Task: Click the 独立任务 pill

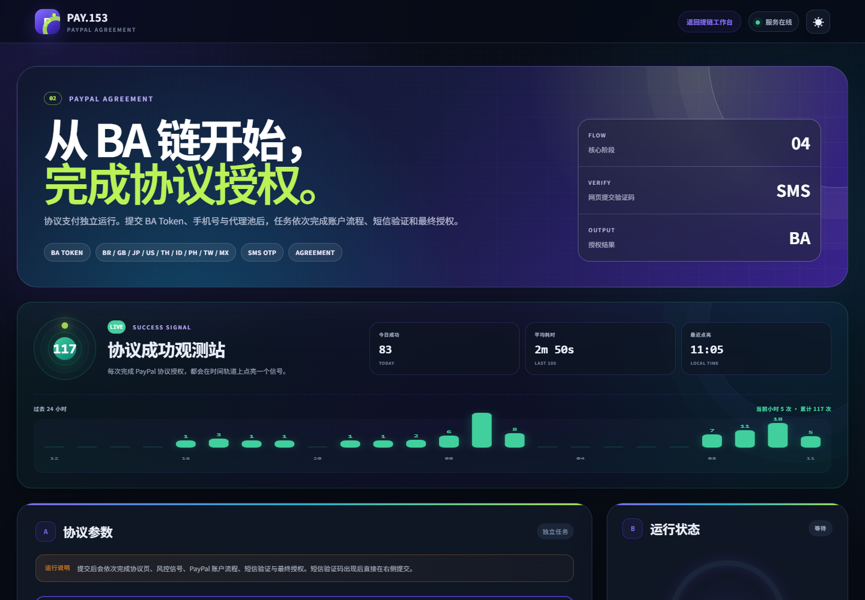Action: click(555, 532)
